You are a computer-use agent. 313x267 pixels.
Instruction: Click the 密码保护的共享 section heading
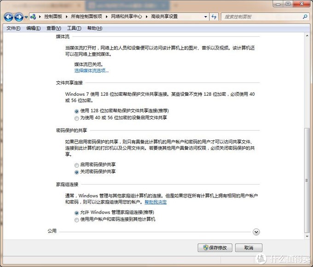tap(71, 130)
